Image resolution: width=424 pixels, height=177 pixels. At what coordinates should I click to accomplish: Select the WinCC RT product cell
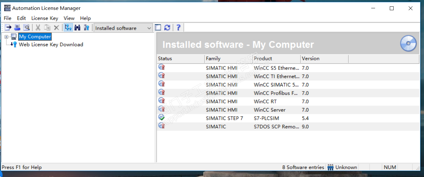[265, 101]
